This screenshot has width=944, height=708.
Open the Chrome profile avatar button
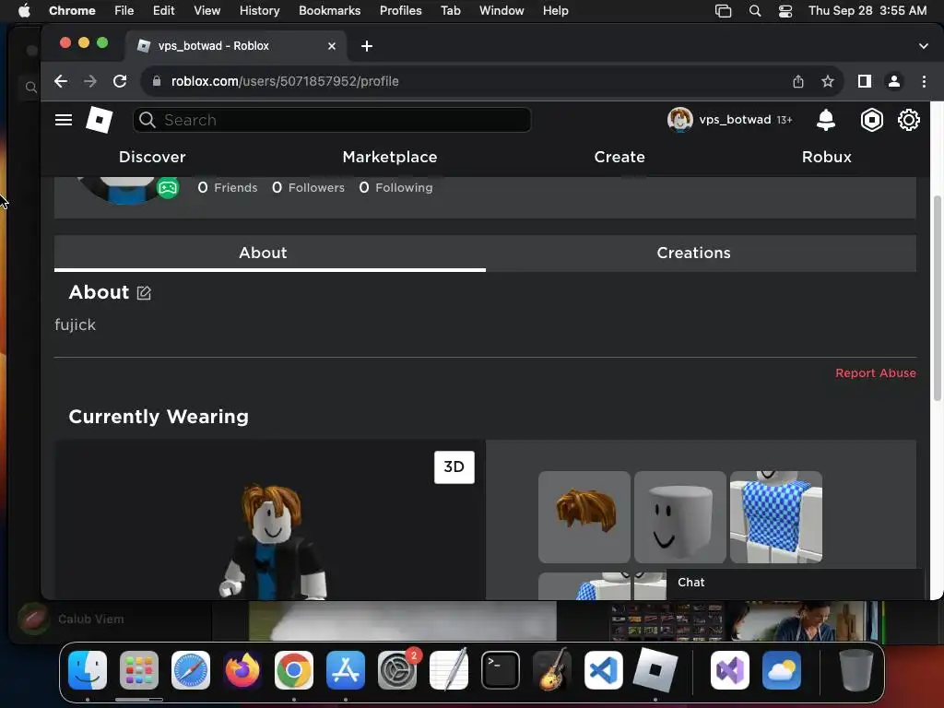(x=894, y=81)
